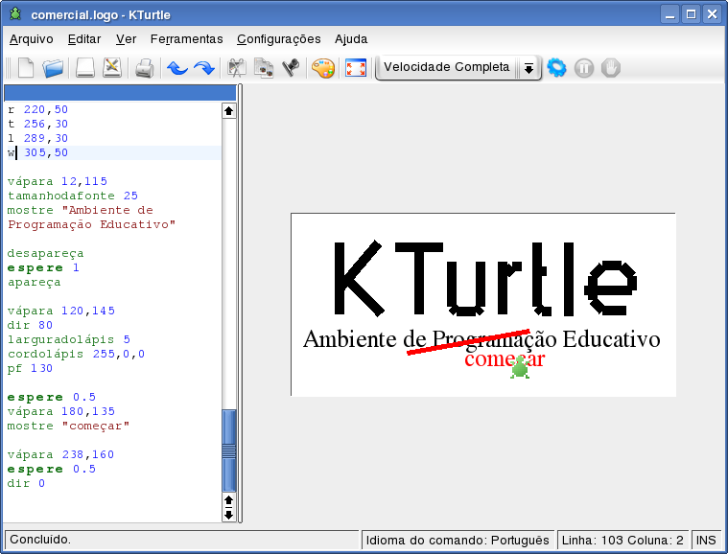The image size is (728, 554).
Task: Pause execution with the pause icon
Action: [583, 68]
